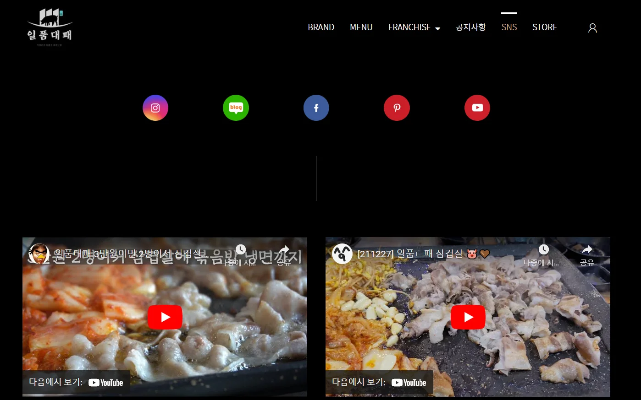
Task: Click Watch Later clock on right video
Action: (543, 250)
